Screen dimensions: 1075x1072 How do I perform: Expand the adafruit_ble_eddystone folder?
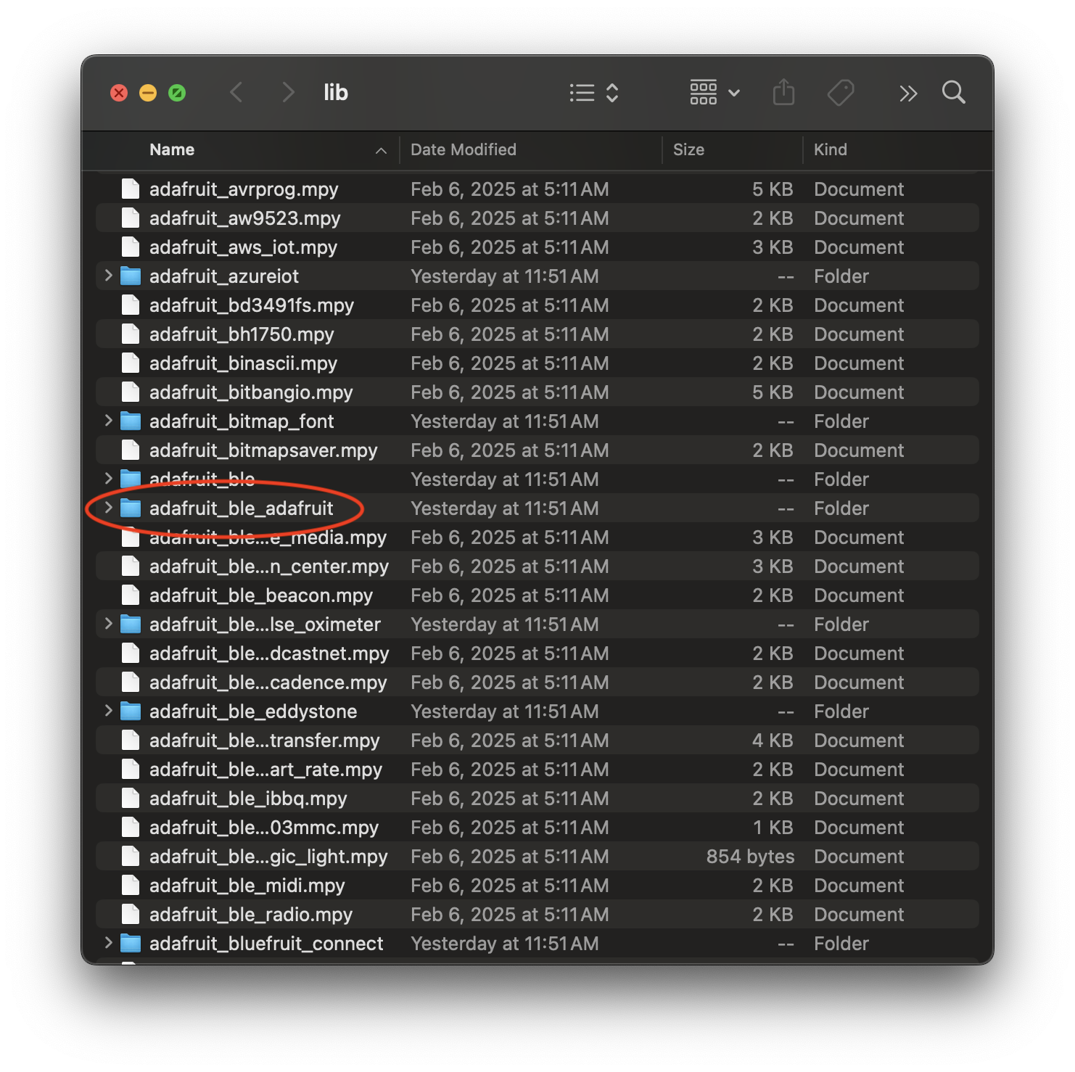point(109,711)
